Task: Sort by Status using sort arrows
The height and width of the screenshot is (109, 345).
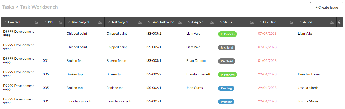Action: point(221,22)
